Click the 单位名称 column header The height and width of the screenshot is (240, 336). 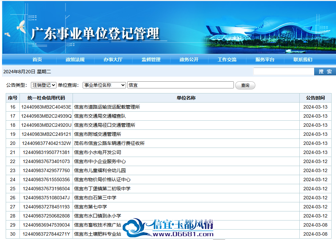point(186,98)
